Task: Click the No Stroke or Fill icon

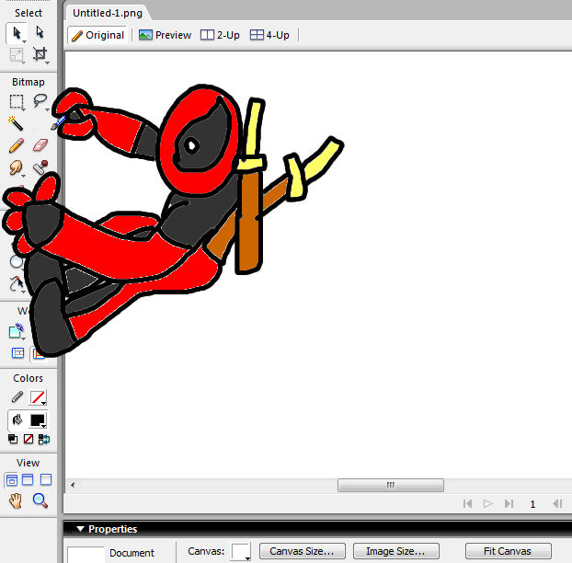Action: pyautogui.click(x=29, y=439)
